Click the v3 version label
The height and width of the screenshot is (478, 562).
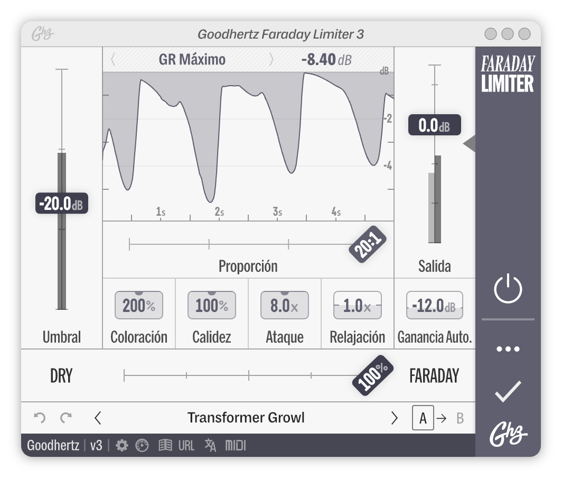[x=96, y=445]
